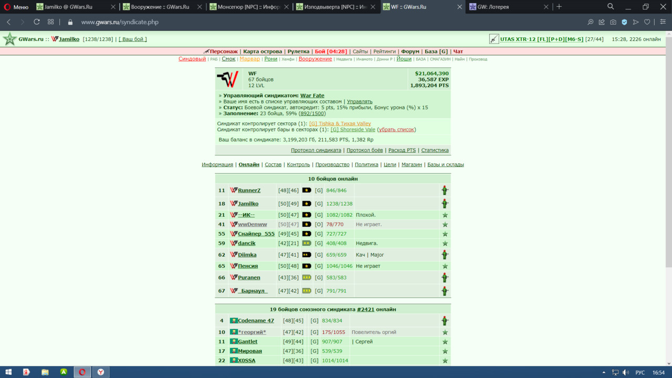Click the green star in --ИК-- row
This screenshot has height=378, width=672.
point(445,215)
